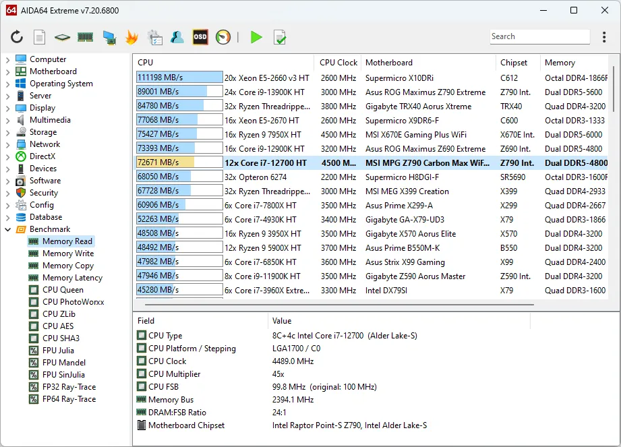This screenshot has width=621, height=447.
Task: Expand the Motherboard category
Action: pos(8,71)
